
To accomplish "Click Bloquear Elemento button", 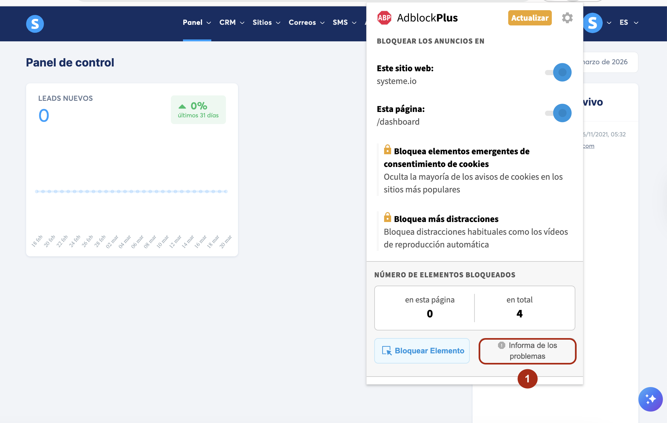I will pos(422,350).
